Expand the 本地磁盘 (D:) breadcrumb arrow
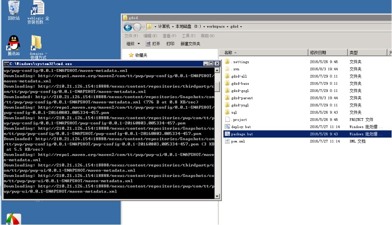This screenshot has width=392, height=225. (204, 27)
